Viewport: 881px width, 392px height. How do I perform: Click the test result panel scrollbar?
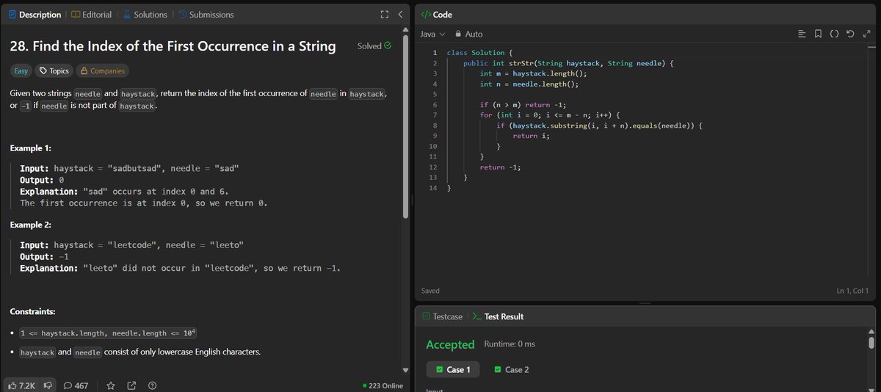(871, 344)
